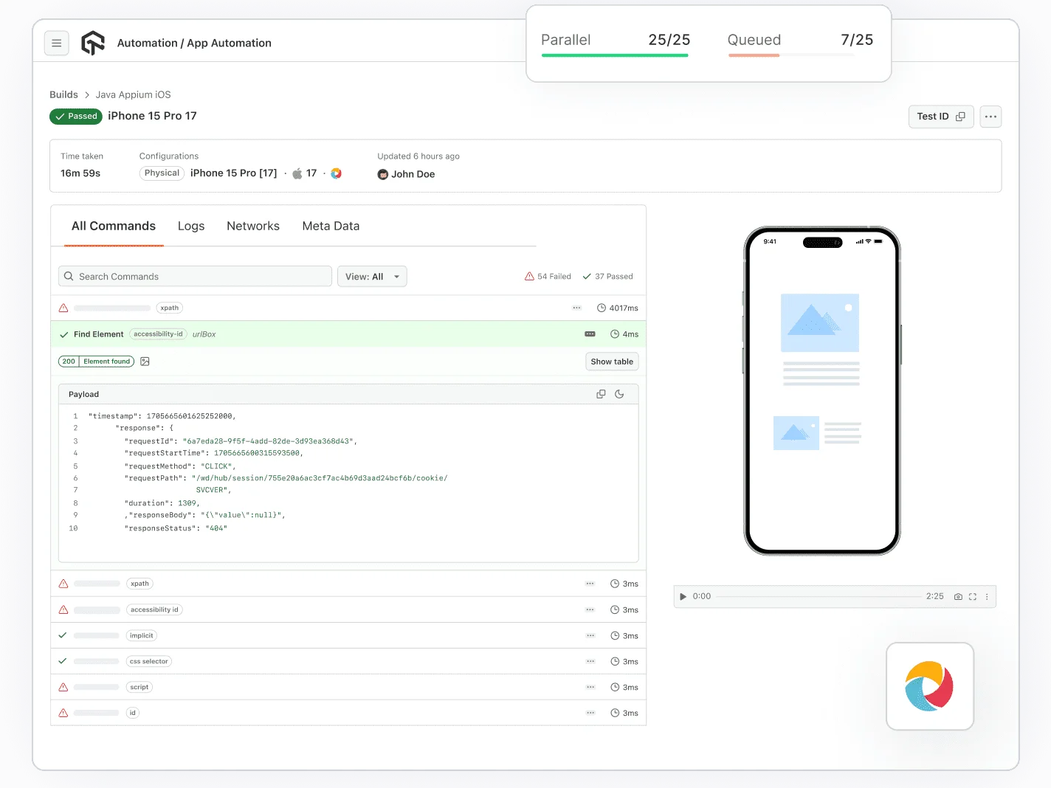Open the hamburger navigation menu
Image resolution: width=1051 pixels, height=788 pixels.
point(57,43)
